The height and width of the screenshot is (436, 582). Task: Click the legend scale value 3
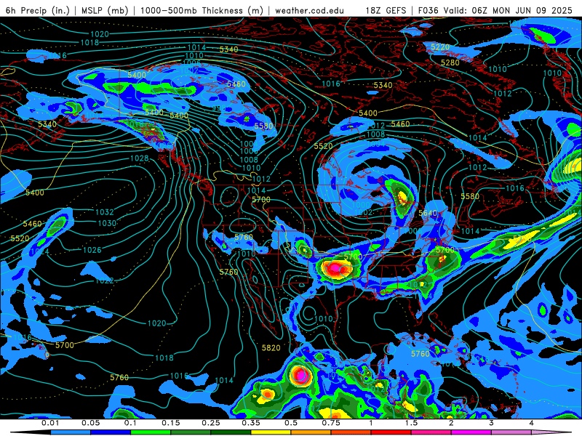pyautogui.click(x=491, y=423)
